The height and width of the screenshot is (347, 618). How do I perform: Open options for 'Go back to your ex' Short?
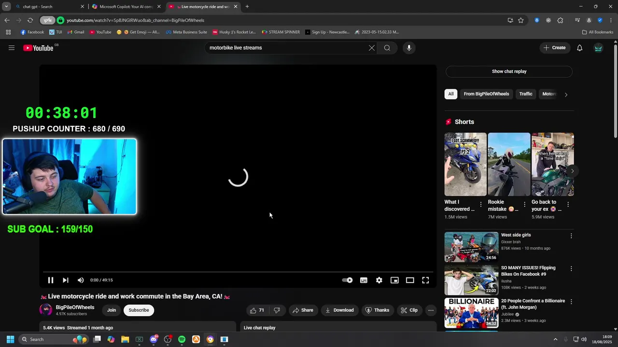tap(568, 205)
